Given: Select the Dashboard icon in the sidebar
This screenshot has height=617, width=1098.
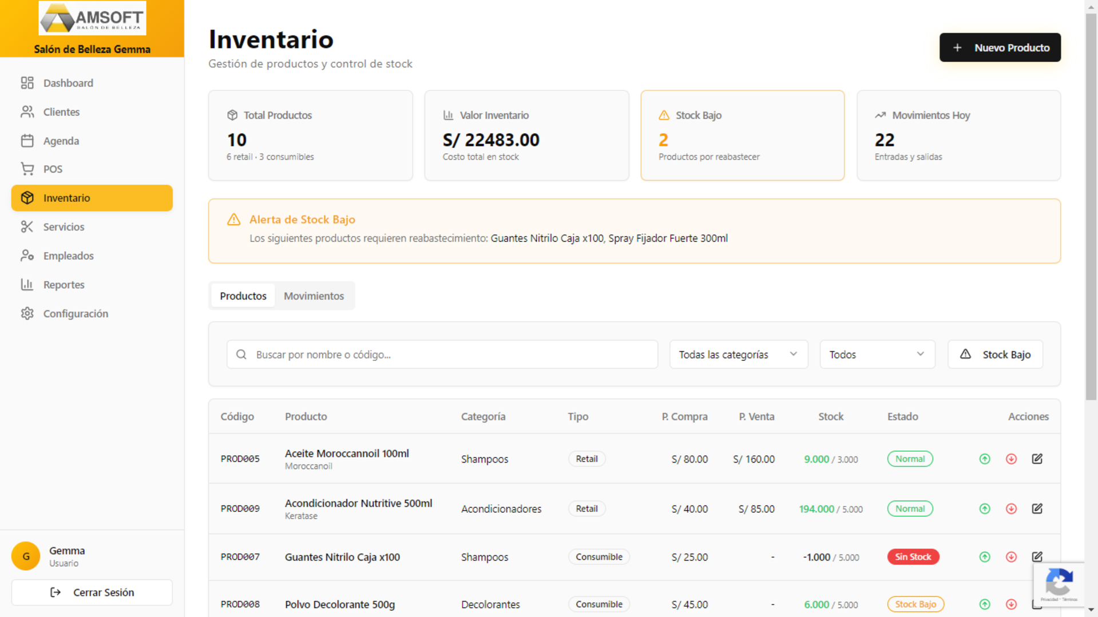Looking at the screenshot, I should 26,82.
